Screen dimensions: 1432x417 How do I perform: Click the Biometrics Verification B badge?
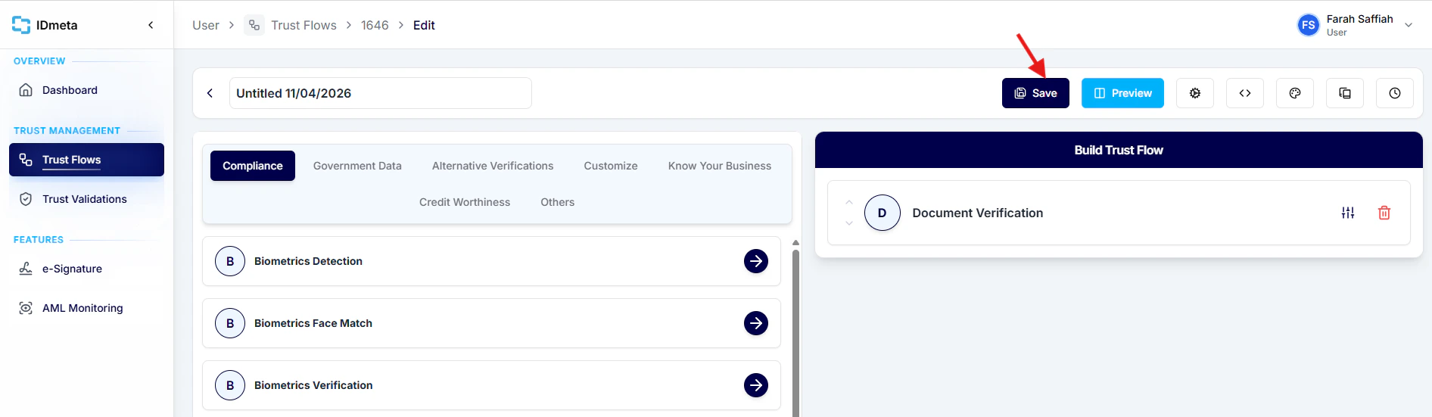click(230, 385)
